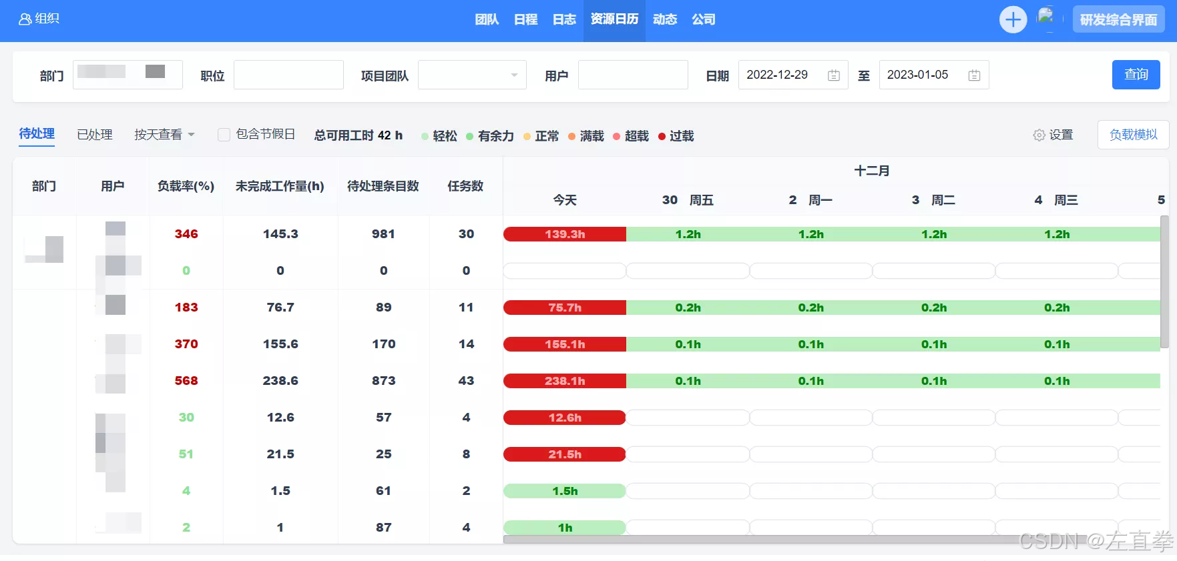Click the red 12.6h load bar
The width and height of the screenshot is (1177, 561).
(x=565, y=418)
